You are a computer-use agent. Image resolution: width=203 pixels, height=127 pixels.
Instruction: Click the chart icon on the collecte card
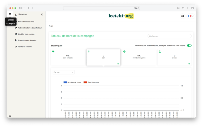(x=189, y=63)
